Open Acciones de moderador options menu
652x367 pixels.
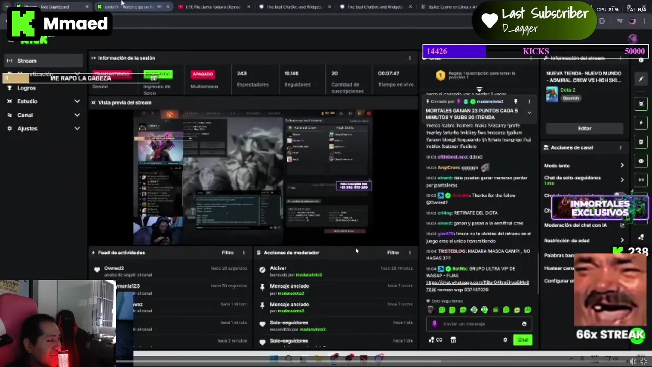(410, 253)
